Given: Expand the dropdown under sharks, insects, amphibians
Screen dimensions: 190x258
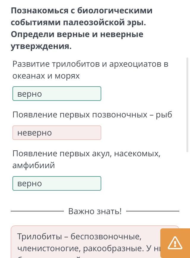Looking at the screenshot, I should click(57, 183).
